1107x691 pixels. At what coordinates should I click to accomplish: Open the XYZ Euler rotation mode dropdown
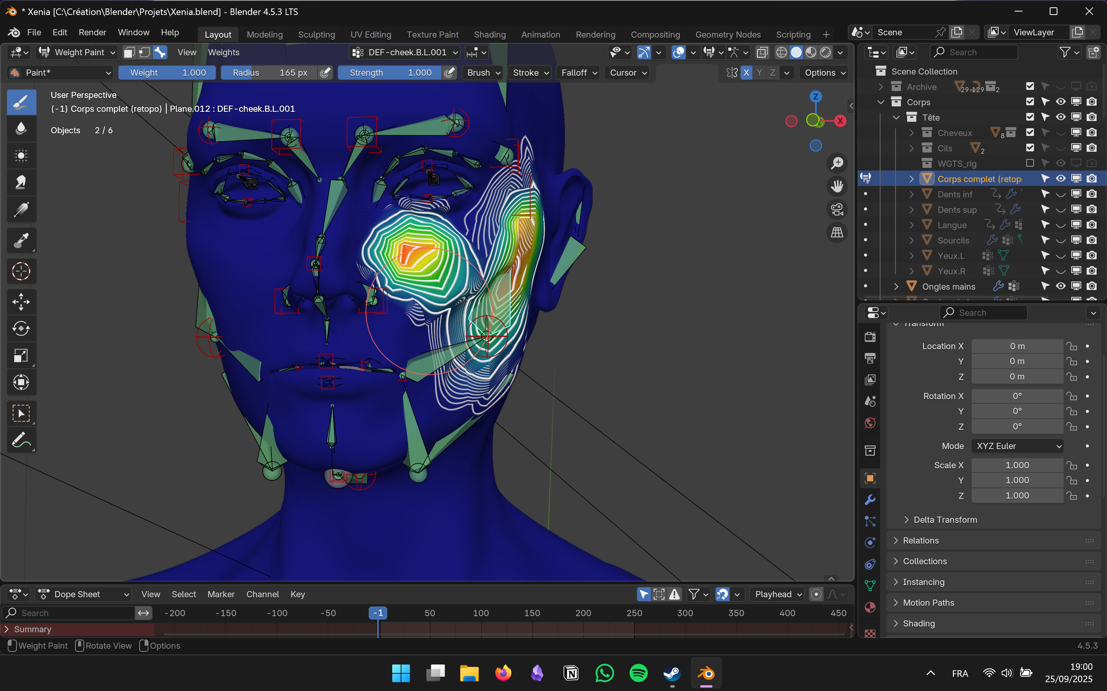(x=1017, y=446)
